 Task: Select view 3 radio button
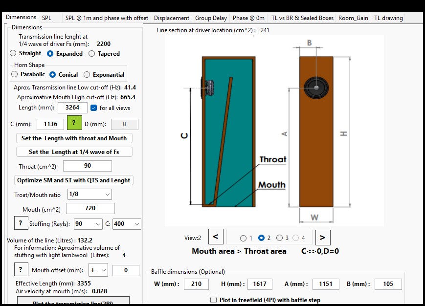[279, 238]
